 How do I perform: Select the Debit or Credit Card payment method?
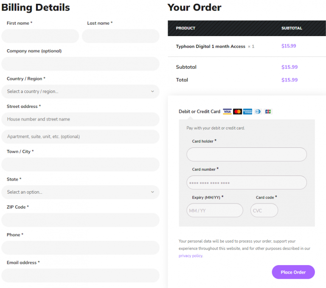tap(200, 112)
